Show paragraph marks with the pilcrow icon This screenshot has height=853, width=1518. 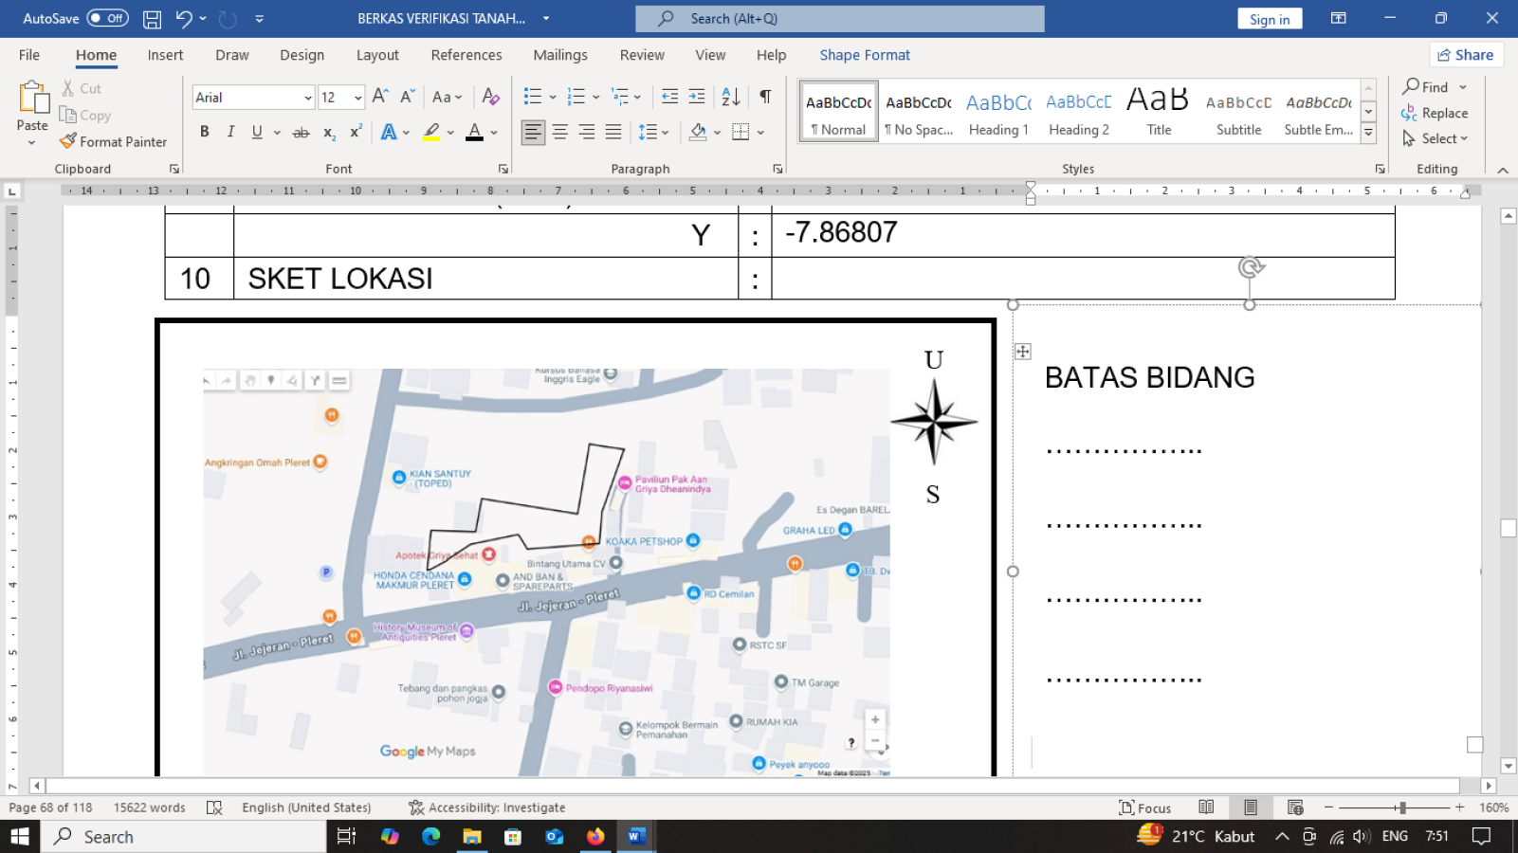tap(765, 97)
